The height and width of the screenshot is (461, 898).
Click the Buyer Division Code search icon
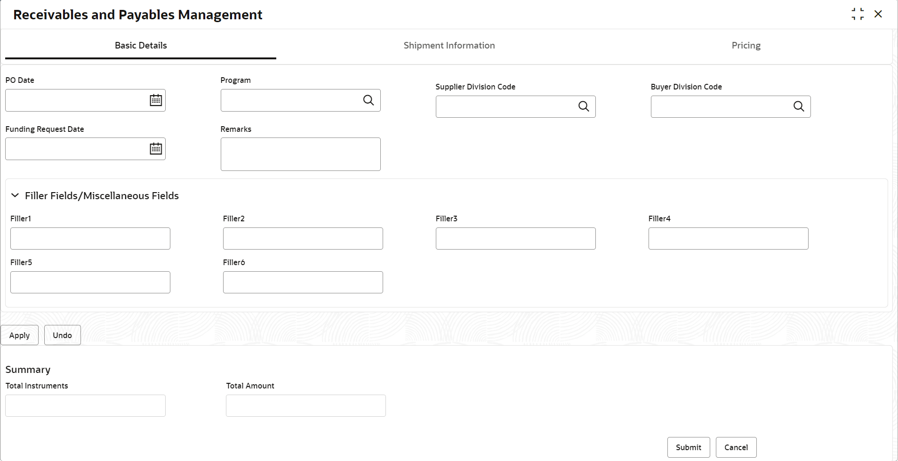(x=799, y=106)
